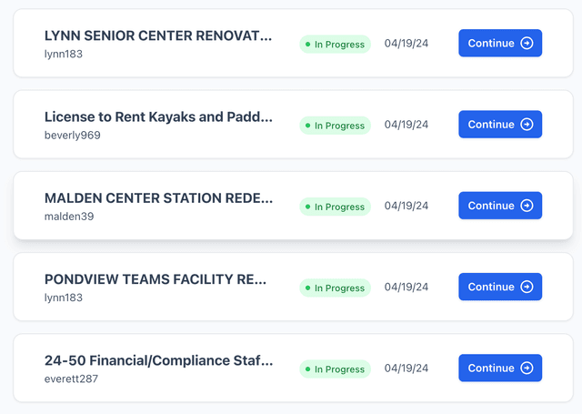Click lynn183 under Pondview Teams Facility
Image resolution: width=582 pixels, height=414 pixels.
[64, 298]
